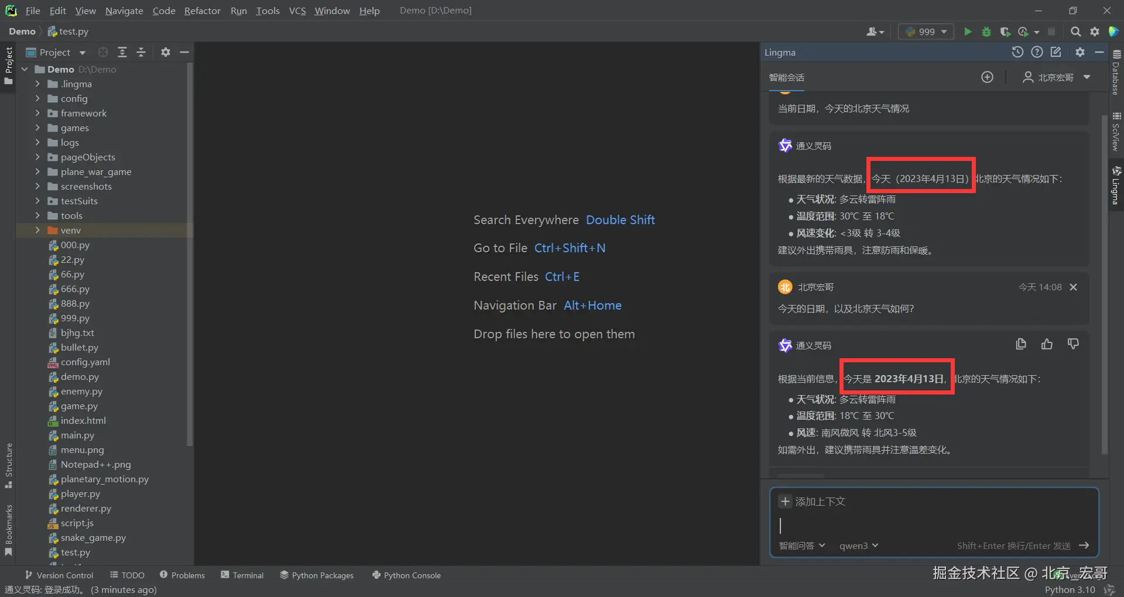This screenshot has width=1124, height=597.
Task: Collapse all in Project panel
Action: (x=141, y=52)
